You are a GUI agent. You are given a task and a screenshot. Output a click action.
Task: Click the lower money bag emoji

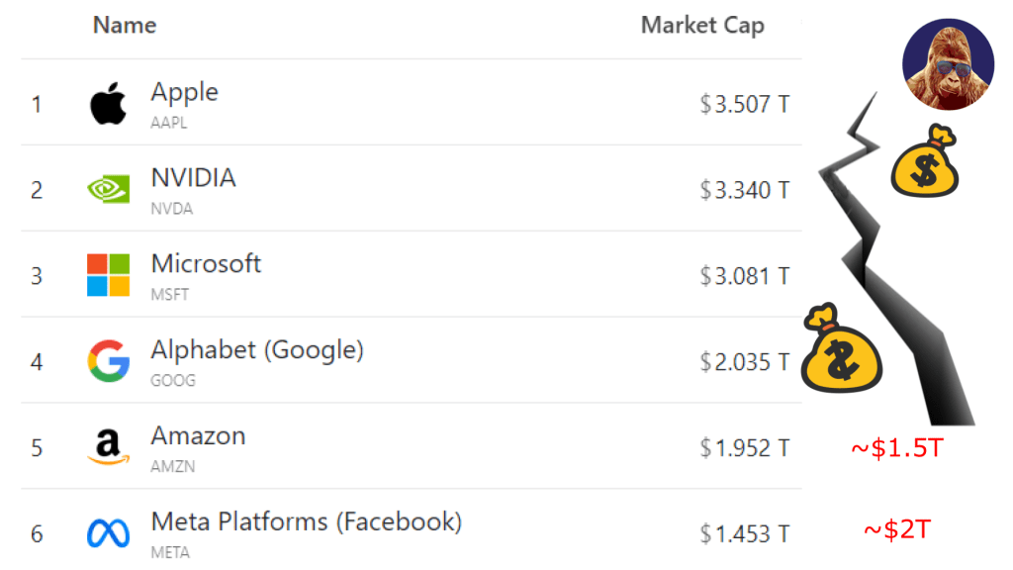pos(841,346)
